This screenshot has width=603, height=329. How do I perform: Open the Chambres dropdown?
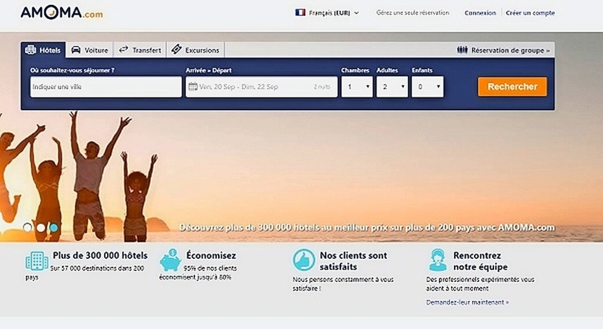357,87
